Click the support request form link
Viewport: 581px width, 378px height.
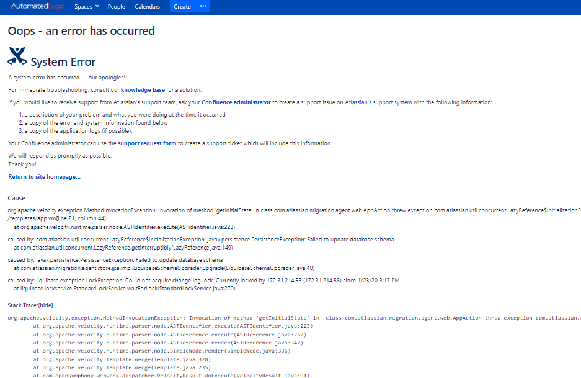coord(147,143)
